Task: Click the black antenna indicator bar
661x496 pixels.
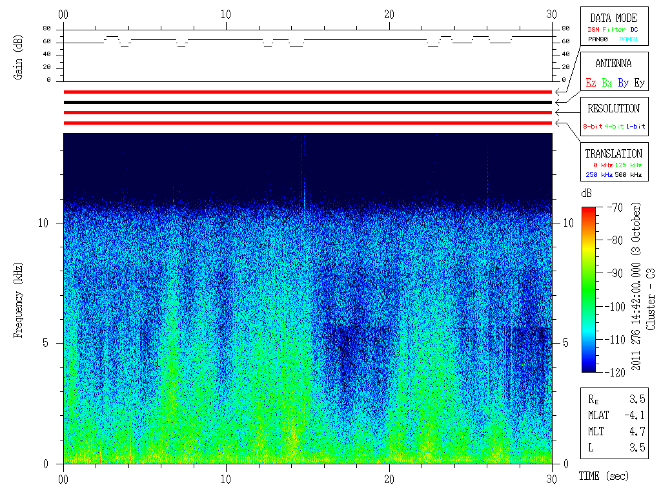Action: coord(307,102)
